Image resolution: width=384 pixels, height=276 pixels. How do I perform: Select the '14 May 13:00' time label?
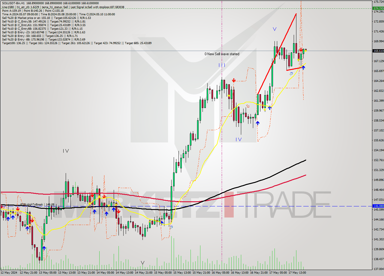tap(124, 273)
